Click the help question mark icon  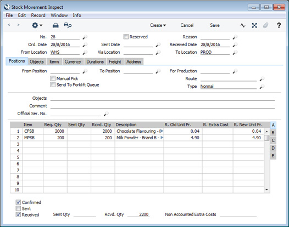pos(279,25)
